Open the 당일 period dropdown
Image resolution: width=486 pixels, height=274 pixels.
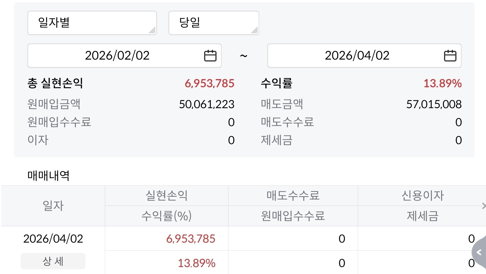214,23
